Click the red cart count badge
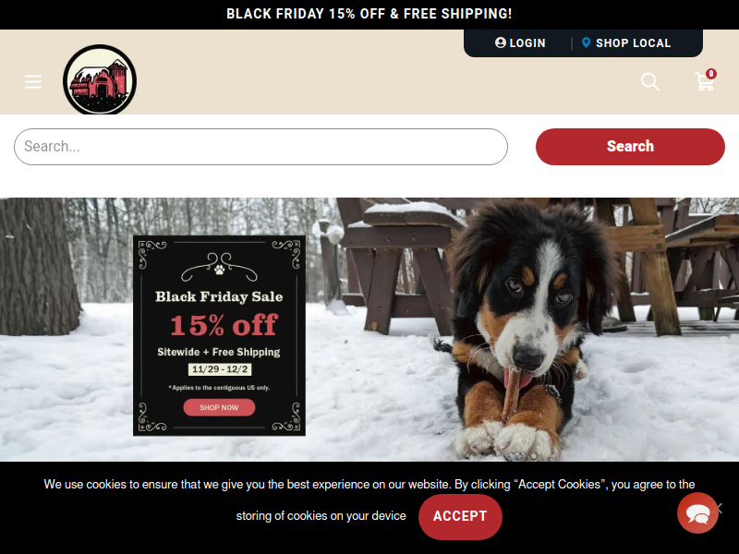The width and height of the screenshot is (739, 554). pos(711,74)
